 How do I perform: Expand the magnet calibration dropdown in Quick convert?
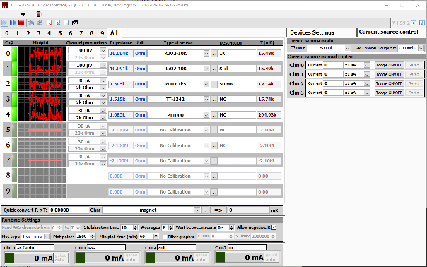point(197,210)
